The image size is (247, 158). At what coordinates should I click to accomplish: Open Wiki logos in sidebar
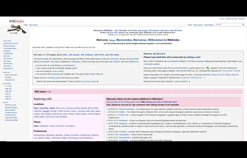[7, 61]
